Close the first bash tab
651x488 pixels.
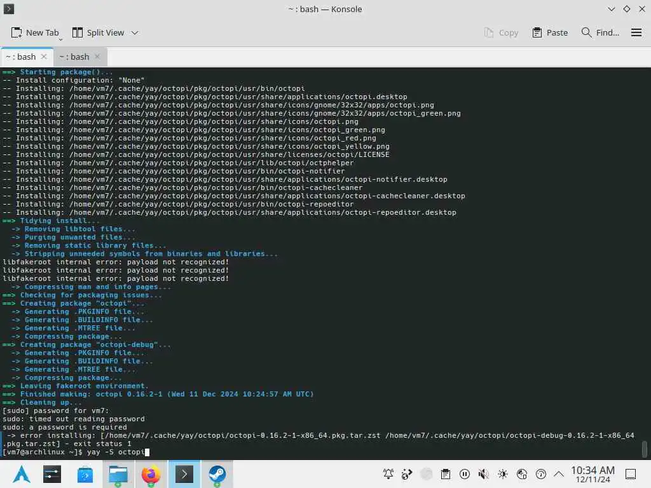point(44,57)
